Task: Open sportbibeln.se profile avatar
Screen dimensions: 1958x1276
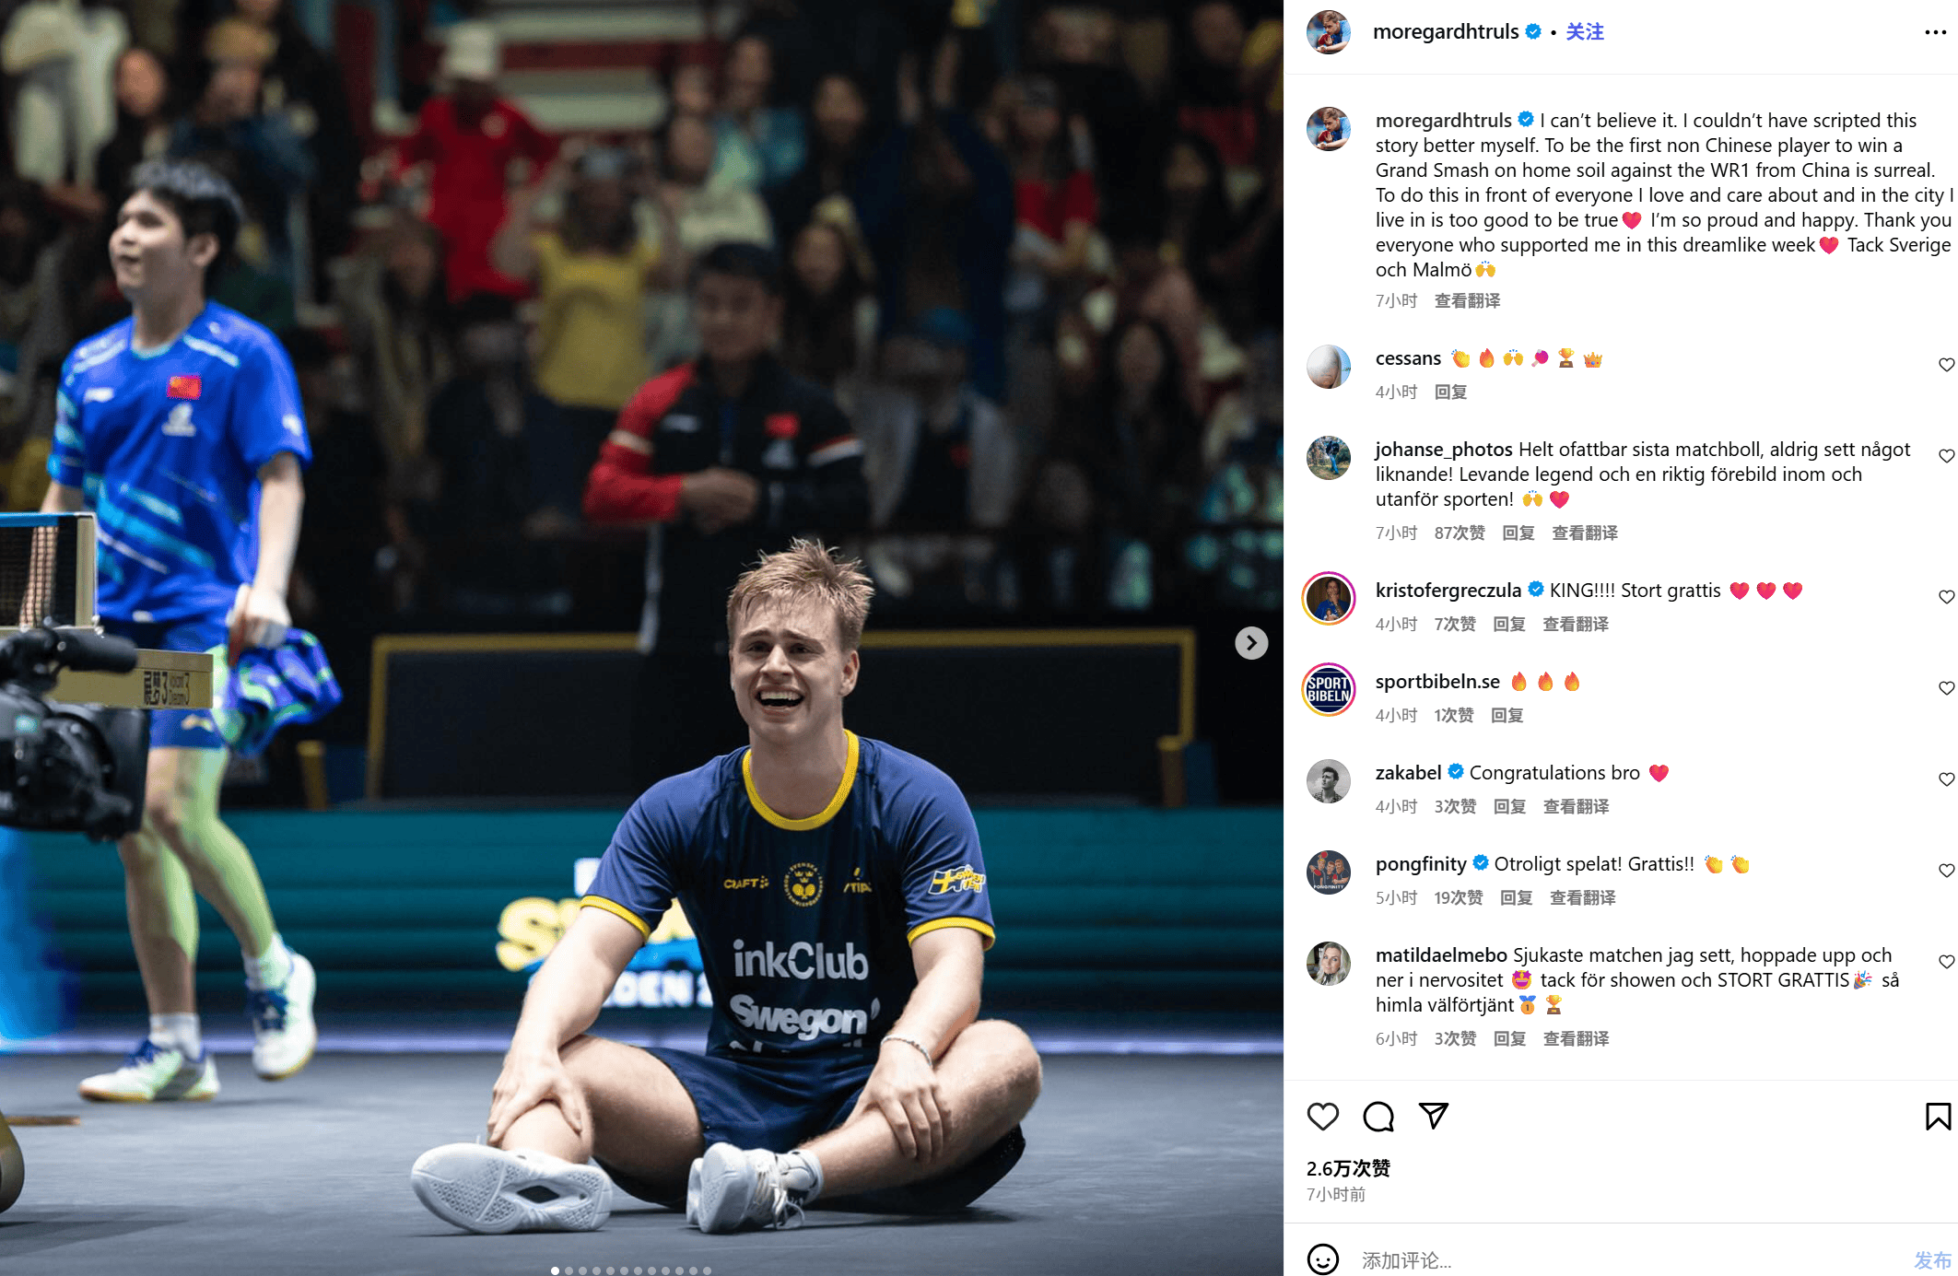Action: [x=1329, y=689]
